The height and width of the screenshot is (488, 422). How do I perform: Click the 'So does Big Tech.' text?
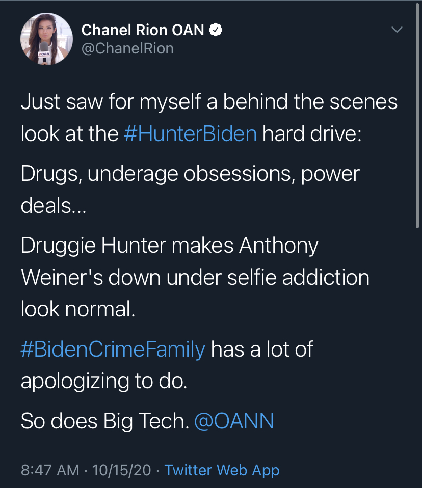click(x=105, y=421)
